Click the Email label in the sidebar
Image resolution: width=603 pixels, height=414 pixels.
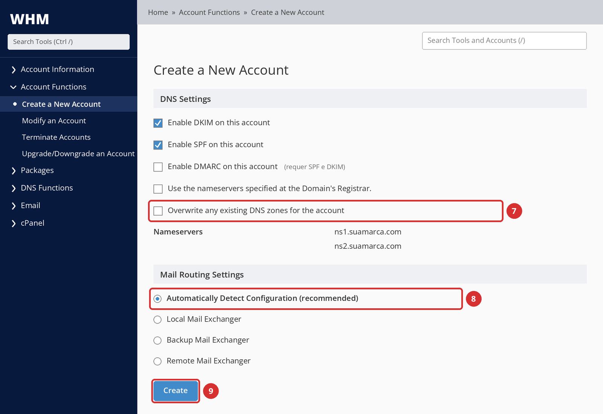coord(31,205)
